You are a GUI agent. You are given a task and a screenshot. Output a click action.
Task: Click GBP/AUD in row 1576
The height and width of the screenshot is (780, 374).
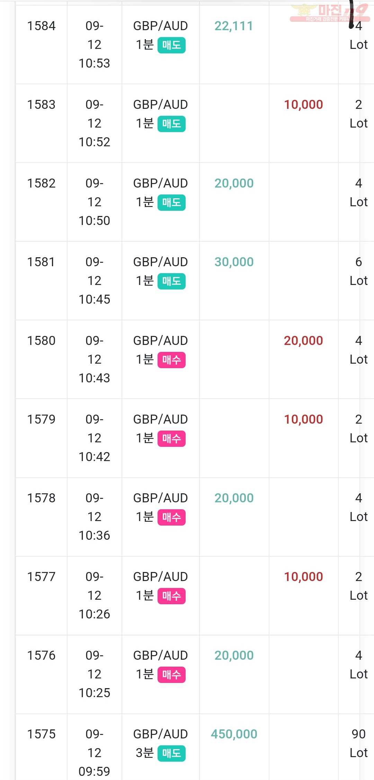[x=160, y=656]
